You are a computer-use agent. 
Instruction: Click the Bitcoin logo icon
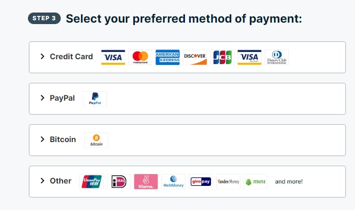point(96,140)
